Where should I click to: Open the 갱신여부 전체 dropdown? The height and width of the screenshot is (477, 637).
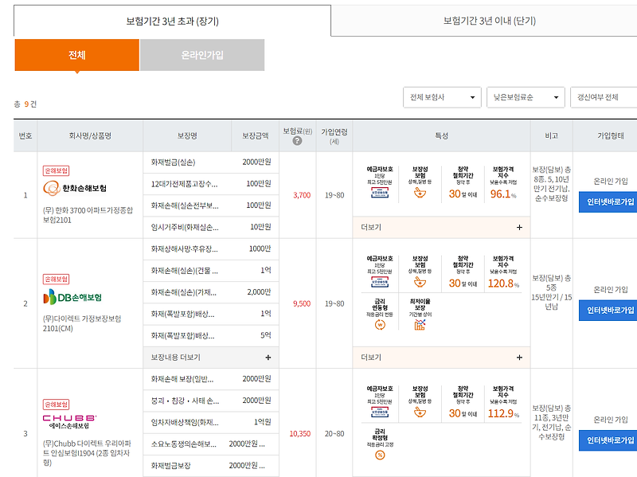coord(604,97)
